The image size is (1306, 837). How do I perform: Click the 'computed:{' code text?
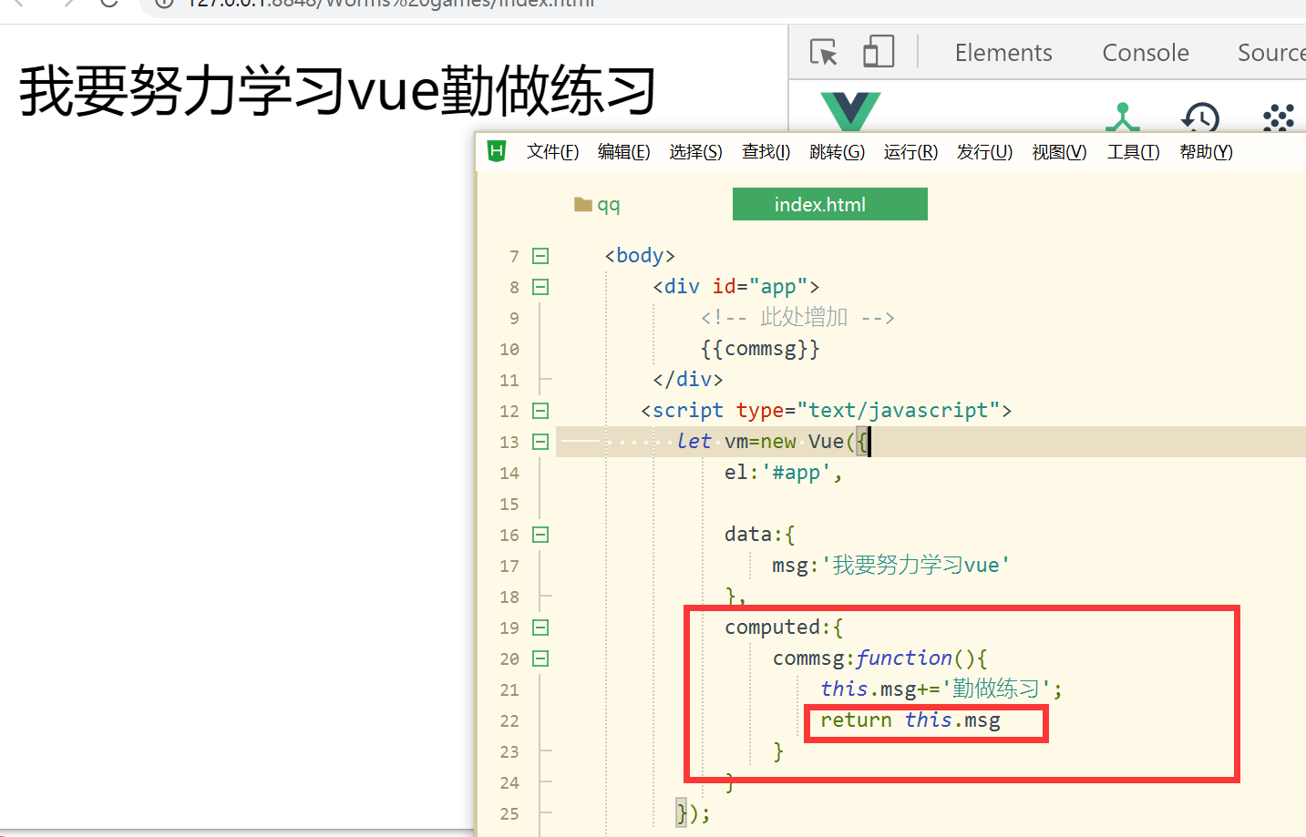784,628
